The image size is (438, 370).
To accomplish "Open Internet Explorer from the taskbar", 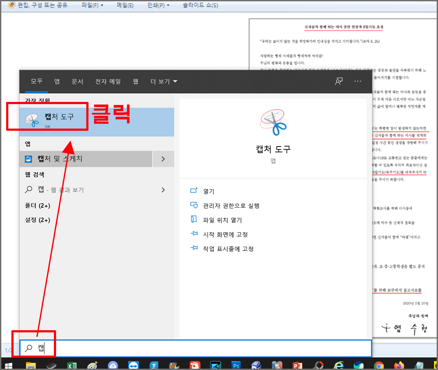I will (339, 365).
